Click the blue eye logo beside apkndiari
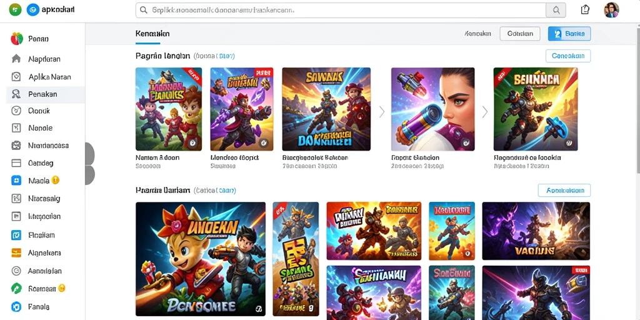640x320 pixels. point(32,9)
